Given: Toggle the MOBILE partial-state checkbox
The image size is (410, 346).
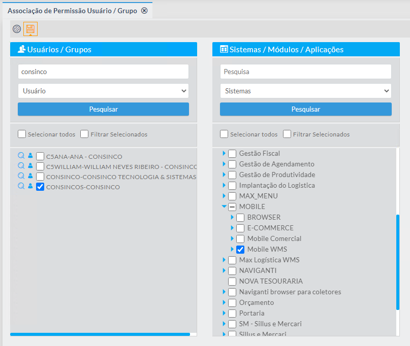Looking at the screenshot, I should [232, 207].
